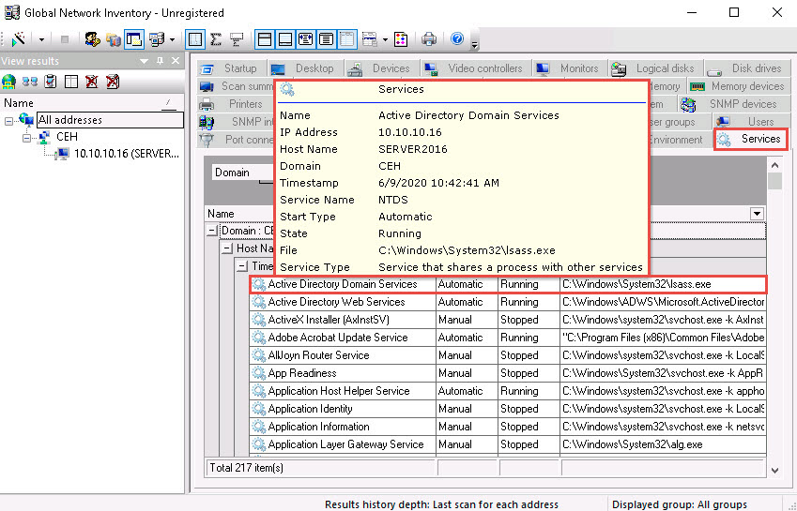This screenshot has height=511, width=797.
Task: Toggle the text lines view toolbar button
Action: (x=327, y=39)
